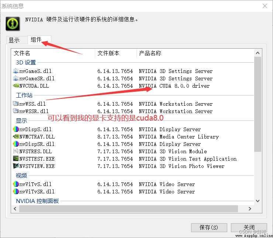Click version 6.14.13.7654 of nvViTvSR.dll
273x238 pixels.
point(115,192)
